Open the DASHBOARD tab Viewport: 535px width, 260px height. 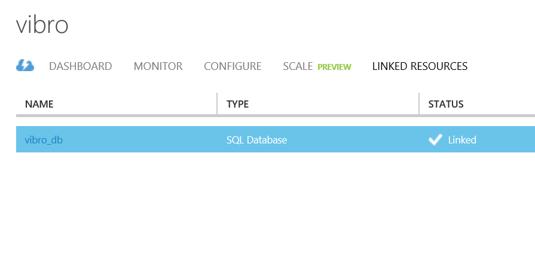(81, 66)
